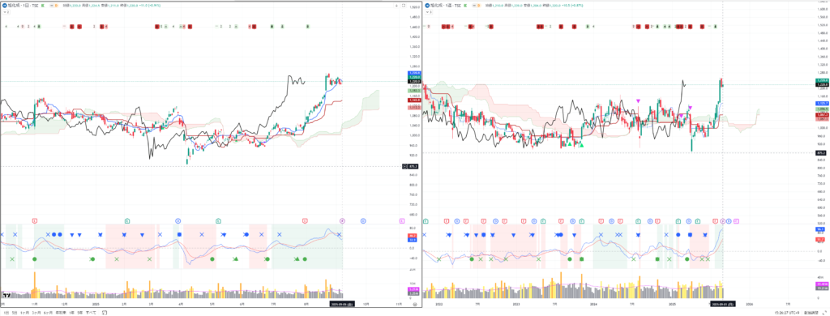
Task: Click the red 1,143.8 price label on left axis
Action: [x=414, y=100]
